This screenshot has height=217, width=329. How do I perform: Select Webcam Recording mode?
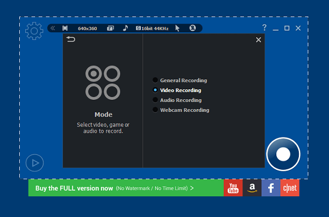(x=181, y=110)
